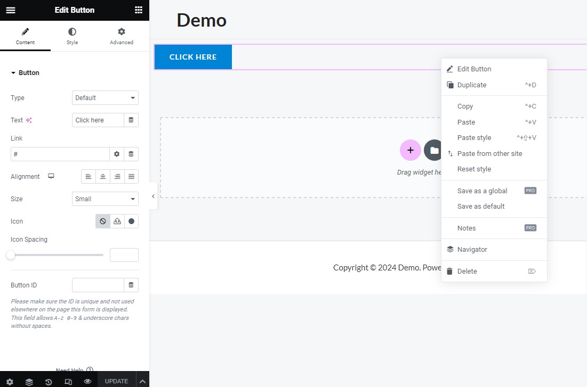Collapse the Button section

(x=25, y=72)
